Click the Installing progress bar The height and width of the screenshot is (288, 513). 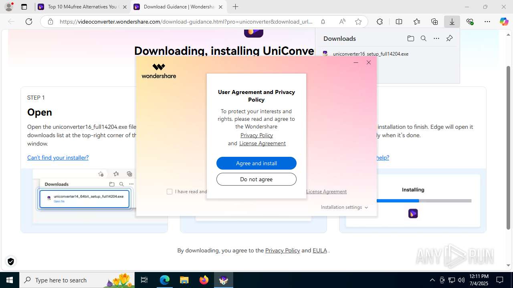pos(424,201)
